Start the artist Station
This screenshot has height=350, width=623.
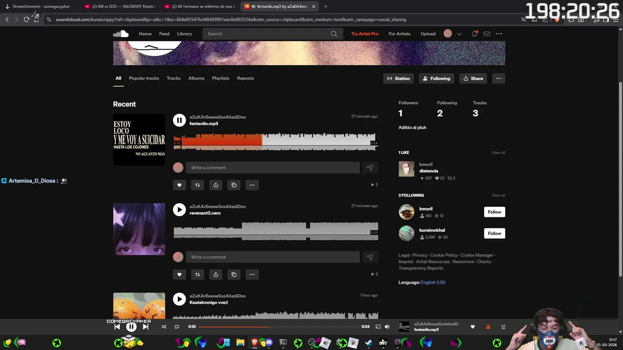point(398,78)
